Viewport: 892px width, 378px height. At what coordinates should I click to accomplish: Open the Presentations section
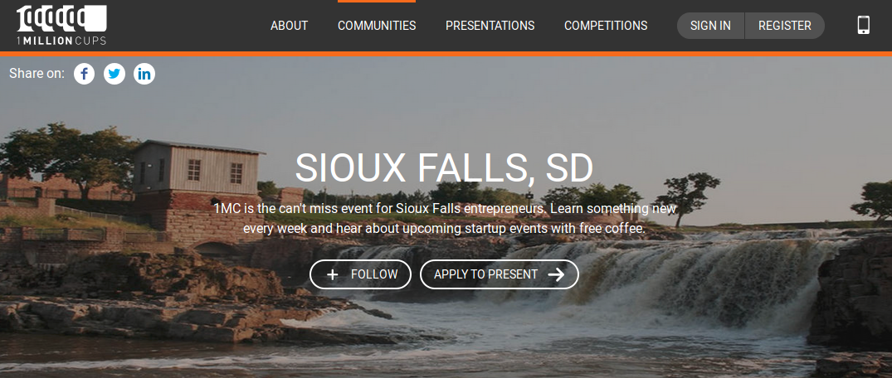point(490,26)
